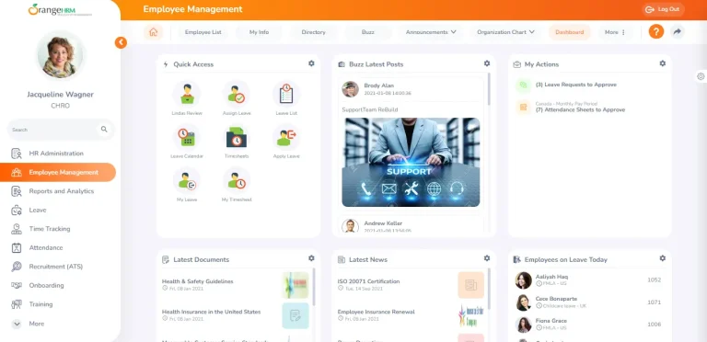Click the orange Help question mark icon
Image resolution: width=707 pixels, height=342 pixels.
pos(656,32)
